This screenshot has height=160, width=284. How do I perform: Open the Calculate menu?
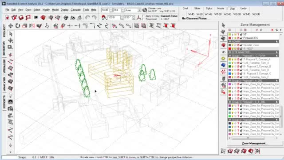click(75, 10)
